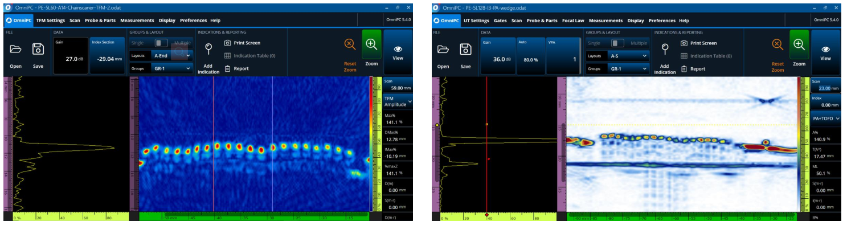The width and height of the screenshot is (847, 225).
Task: Click Index 0.00 mm field
Action: (x=825, y=102)
